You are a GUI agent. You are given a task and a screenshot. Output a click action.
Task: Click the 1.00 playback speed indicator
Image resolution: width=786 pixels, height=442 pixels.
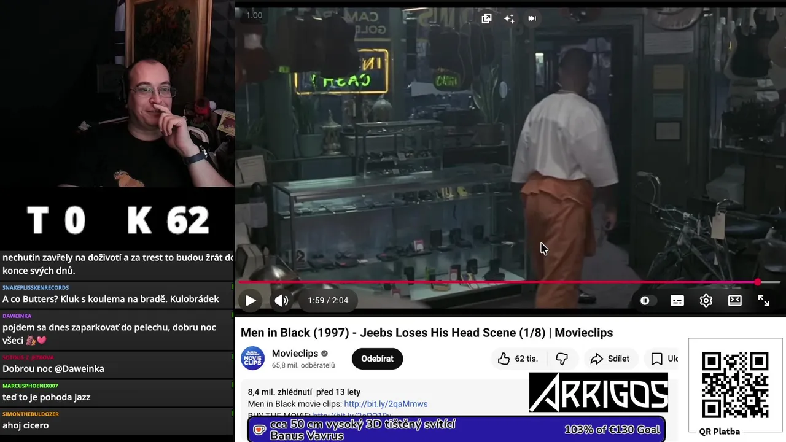[x=254, y=15]
